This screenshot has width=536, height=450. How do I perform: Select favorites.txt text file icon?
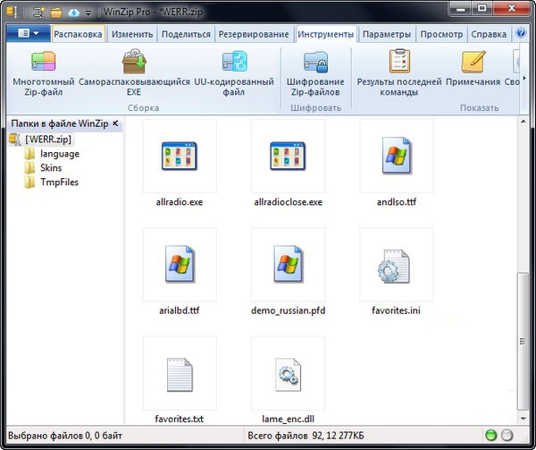click(x=180, y=373)
